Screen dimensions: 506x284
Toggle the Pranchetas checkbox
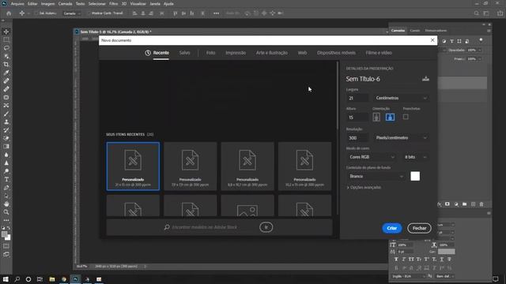406,117
